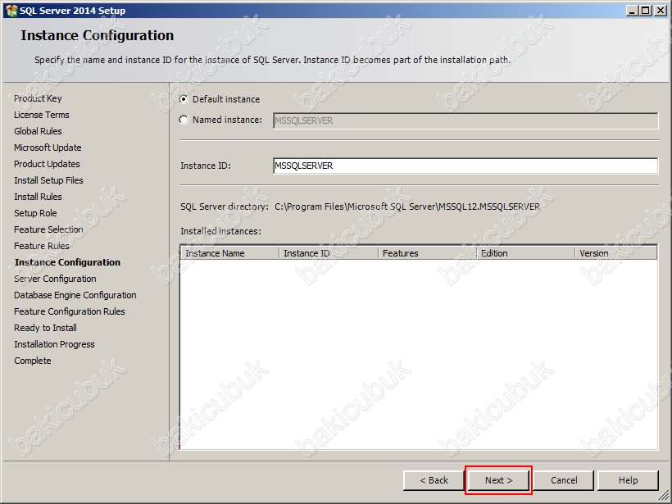Click the Named instance text field

pos(465,120)
